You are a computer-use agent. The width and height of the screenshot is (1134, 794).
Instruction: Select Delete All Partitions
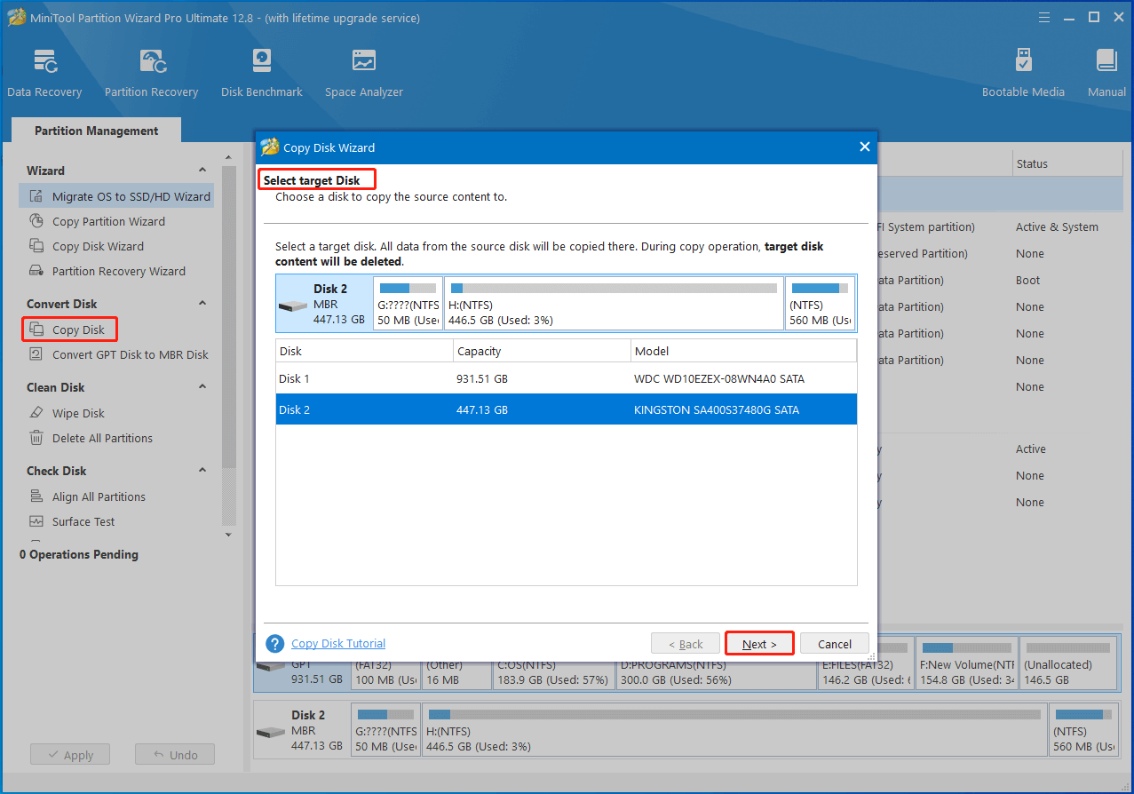click(x=102, y=438)
